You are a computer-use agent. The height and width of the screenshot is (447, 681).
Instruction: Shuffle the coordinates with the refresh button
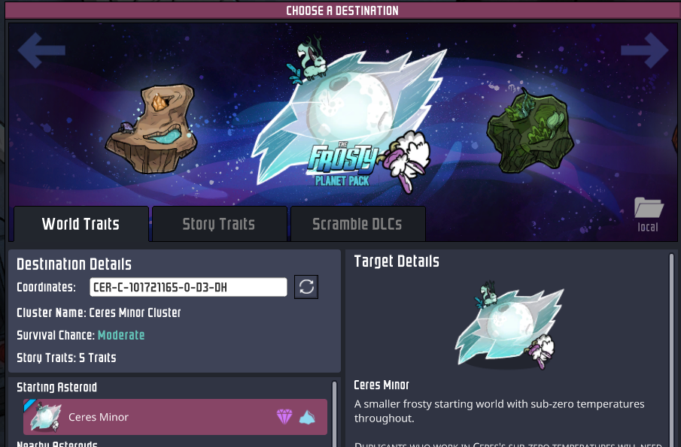[306, 287]
